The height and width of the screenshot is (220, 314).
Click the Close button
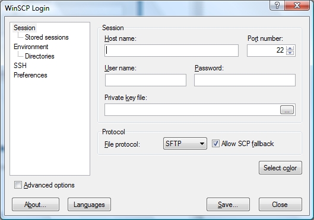pyautogui.click(x=280, y=205)
